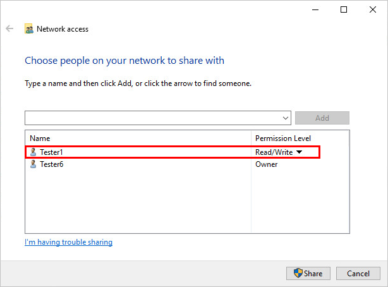The width and height of the screenshot is (388, 287).
Task: Click the Tester1 user icon
Action: point(33,152)
